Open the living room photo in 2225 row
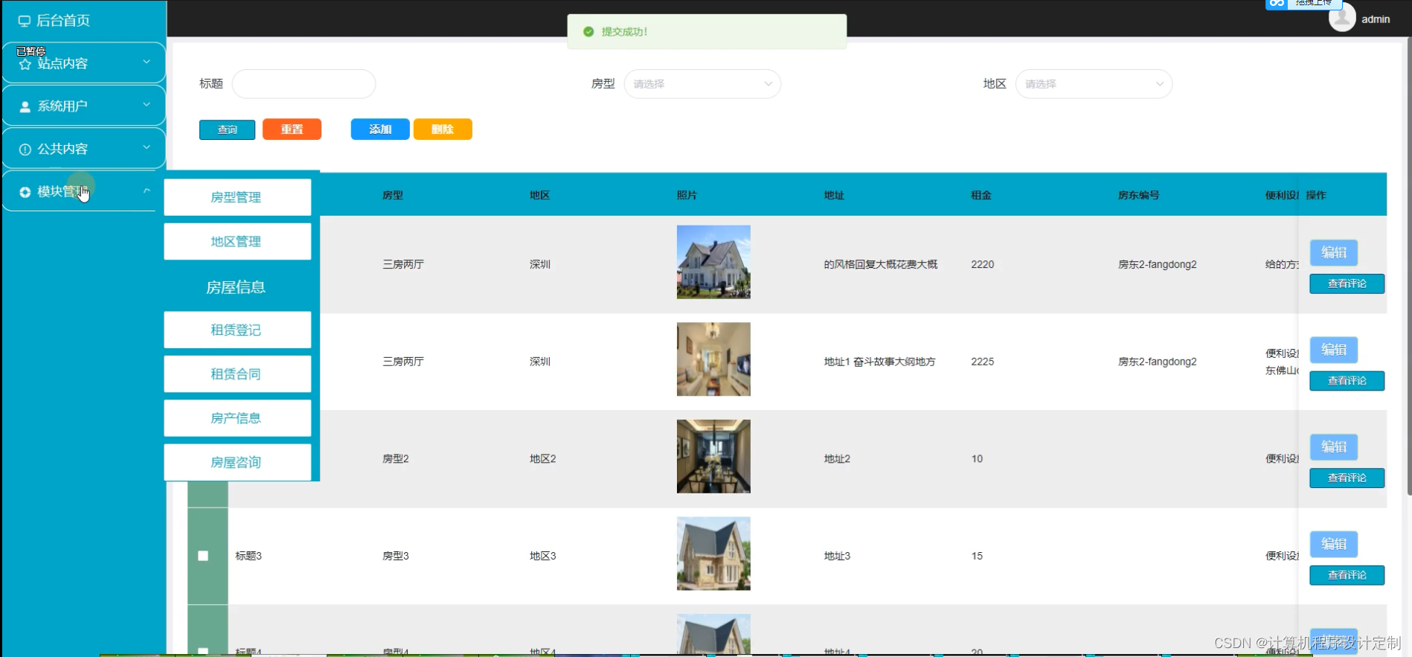1412x657 pixels. pos(713,359)
